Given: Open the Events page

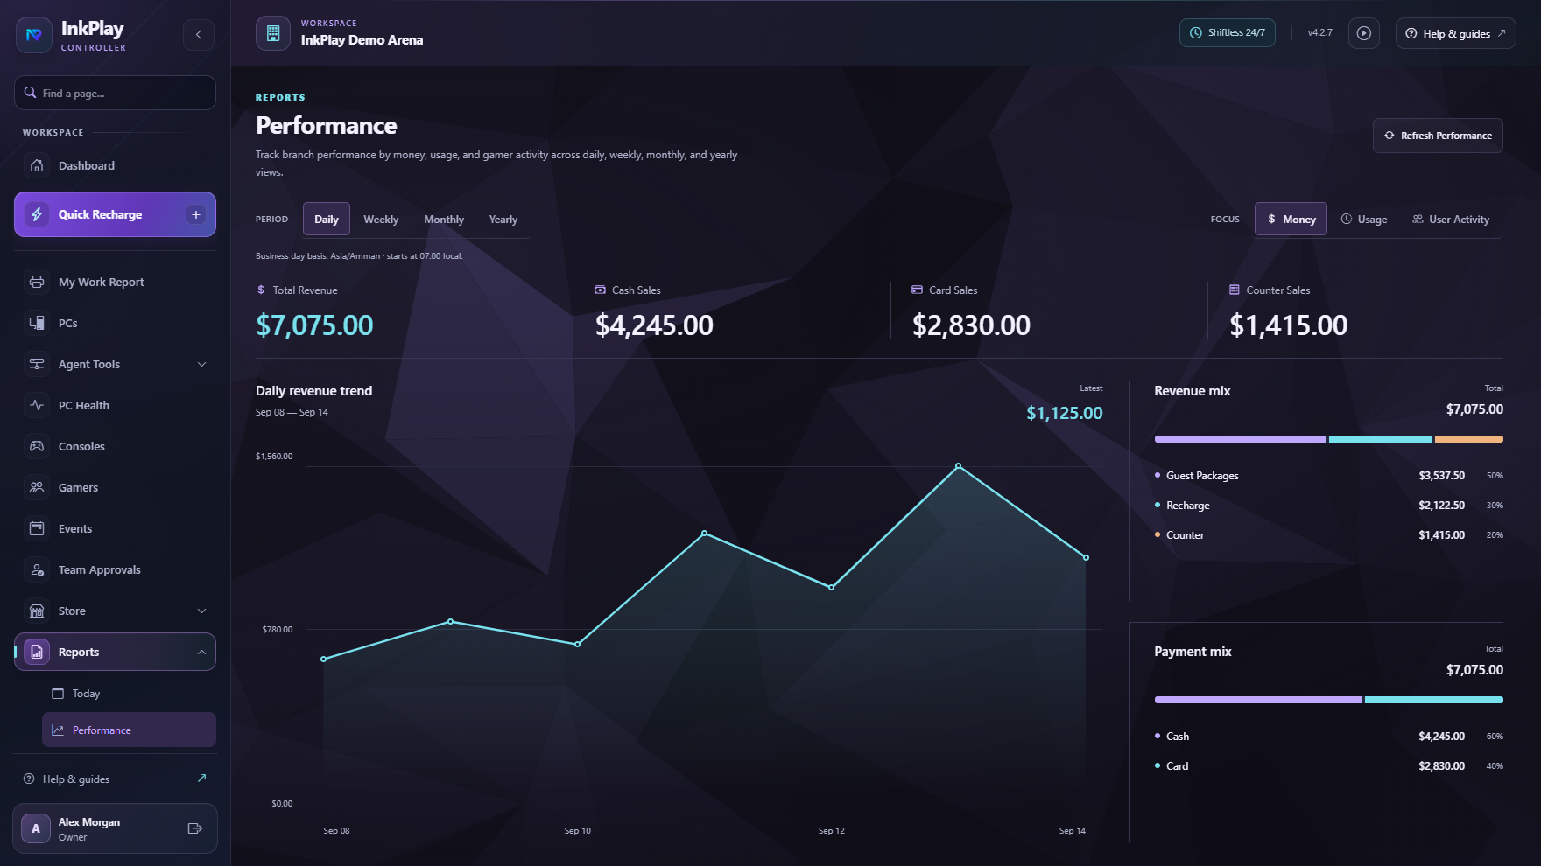Looking at the screenshot, I should point(115,528).
